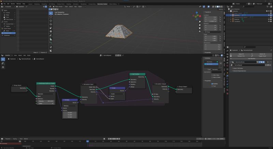Select the Transform tool in the viewport
This screenshot has width=273, height=149.
(51, 31)
